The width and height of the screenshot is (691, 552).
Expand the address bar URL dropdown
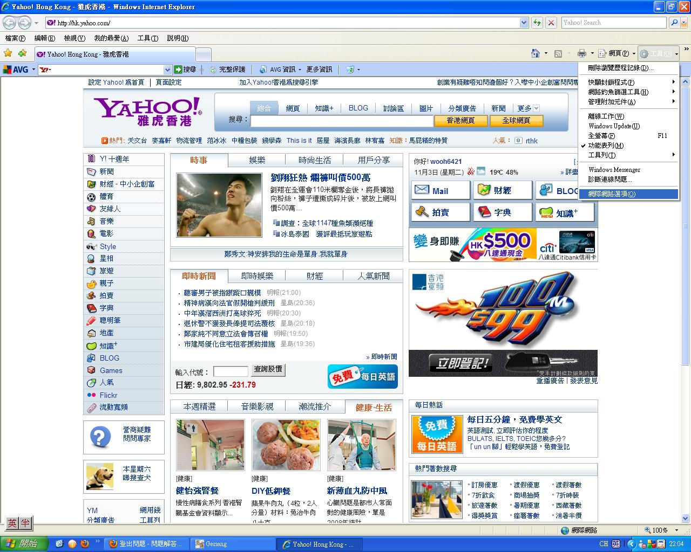point(524,23)
